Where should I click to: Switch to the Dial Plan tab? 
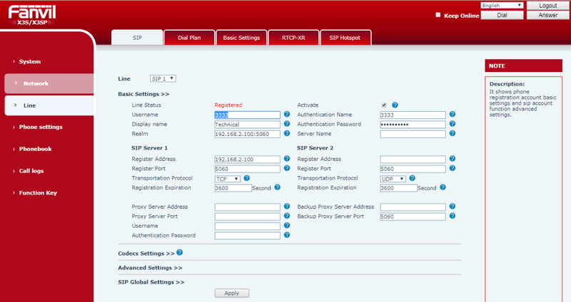point(189,37)
